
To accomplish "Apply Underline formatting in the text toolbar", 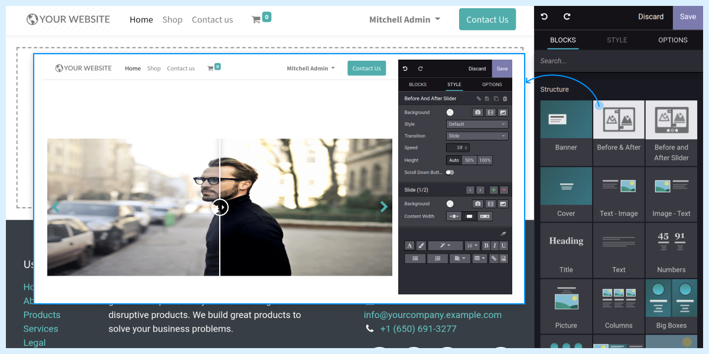I will (x=504, y=245).
